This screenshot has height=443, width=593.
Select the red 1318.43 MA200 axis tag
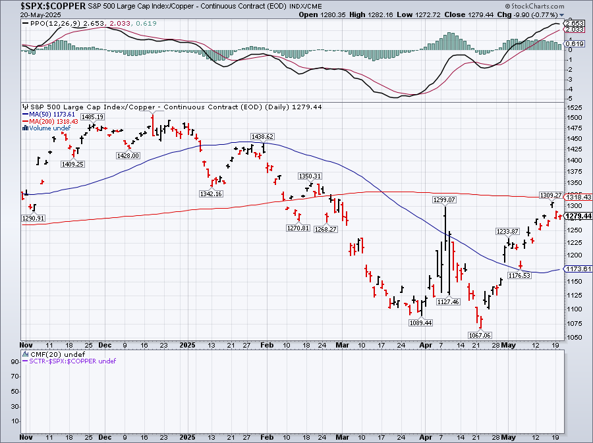click(x=578, y=197)
